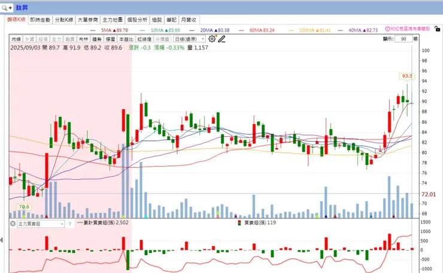Click the left collapse arrow at screen edge
The image size is (443, 273).
(x=2, y=240)
